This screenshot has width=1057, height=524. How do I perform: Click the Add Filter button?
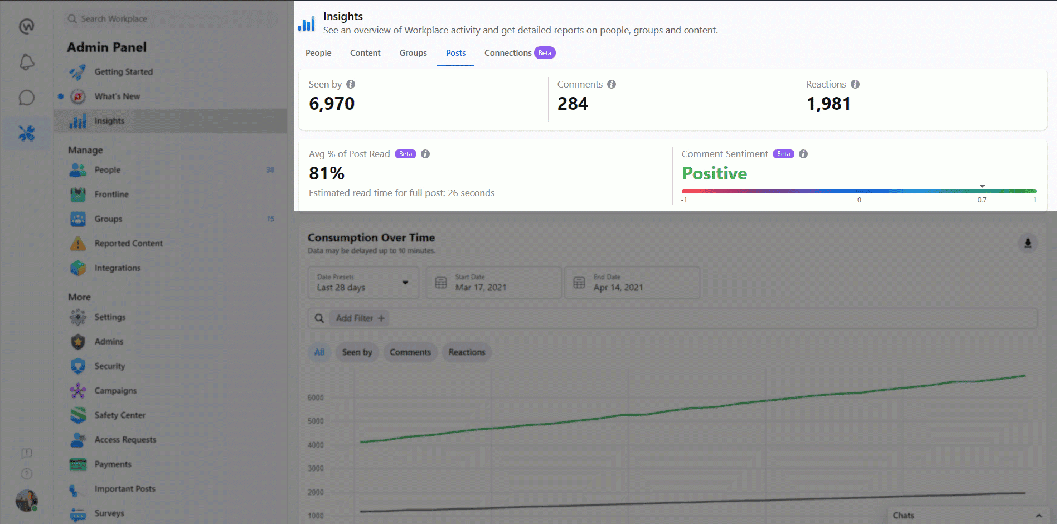tap(360, 318)
